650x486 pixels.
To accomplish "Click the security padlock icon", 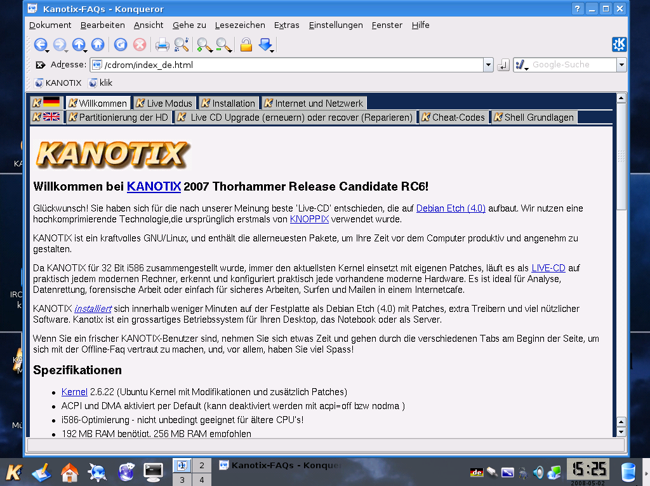I will 246,44.
